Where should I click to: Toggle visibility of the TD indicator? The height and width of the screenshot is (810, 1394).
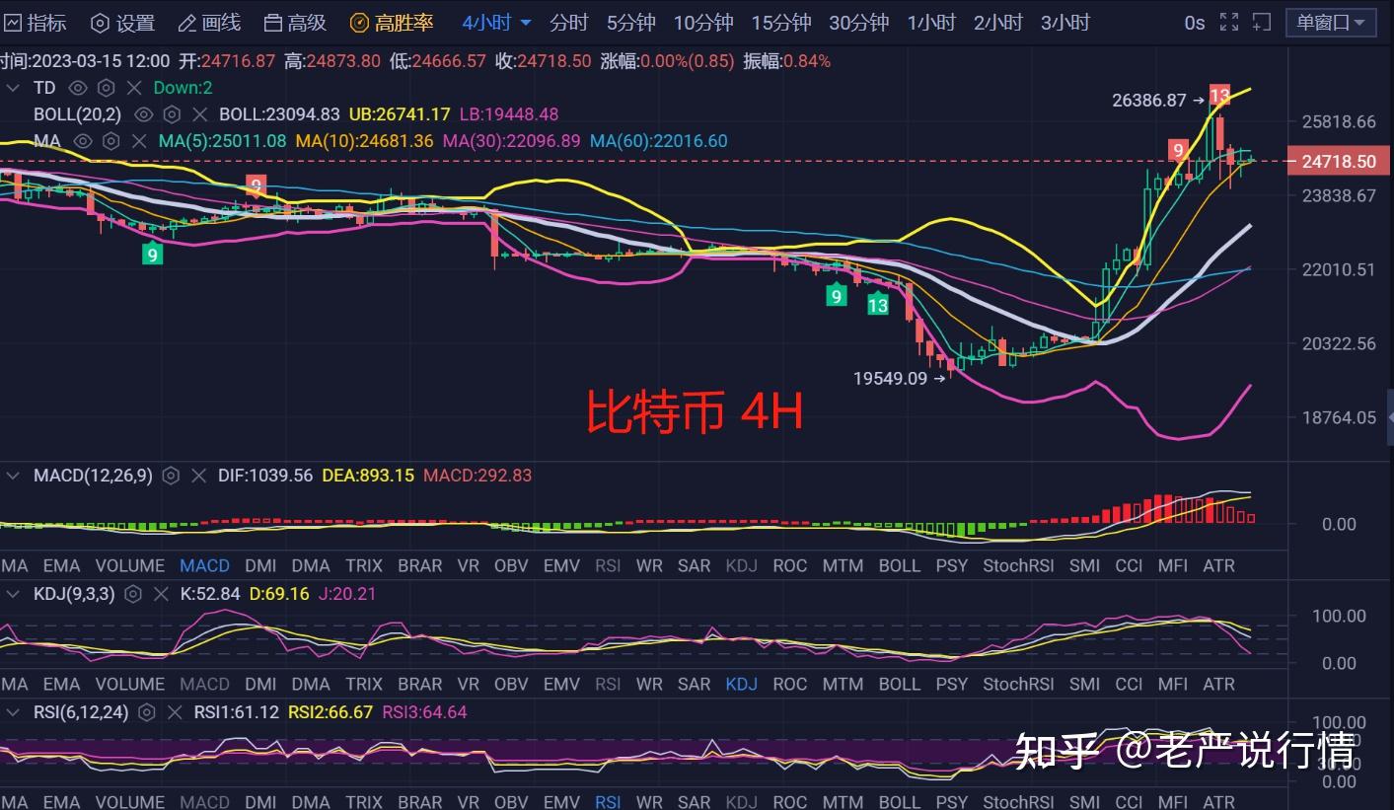point(78,87)
